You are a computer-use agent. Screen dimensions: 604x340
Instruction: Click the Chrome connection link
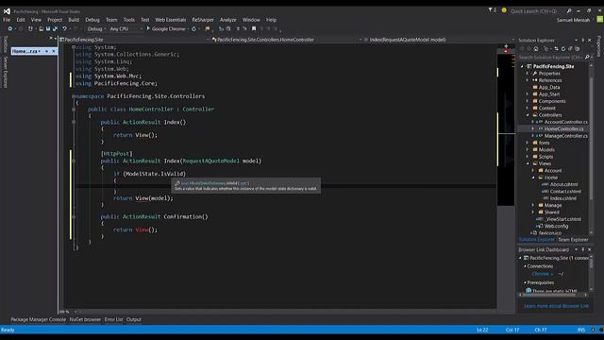click(x=542, y=274)
